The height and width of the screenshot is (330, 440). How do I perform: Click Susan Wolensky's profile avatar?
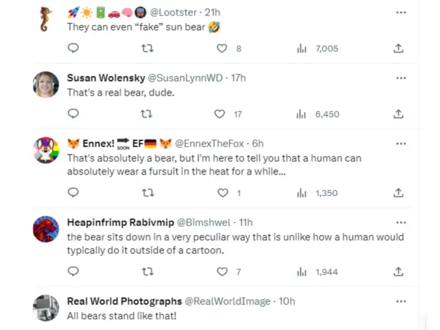(46, 85)
